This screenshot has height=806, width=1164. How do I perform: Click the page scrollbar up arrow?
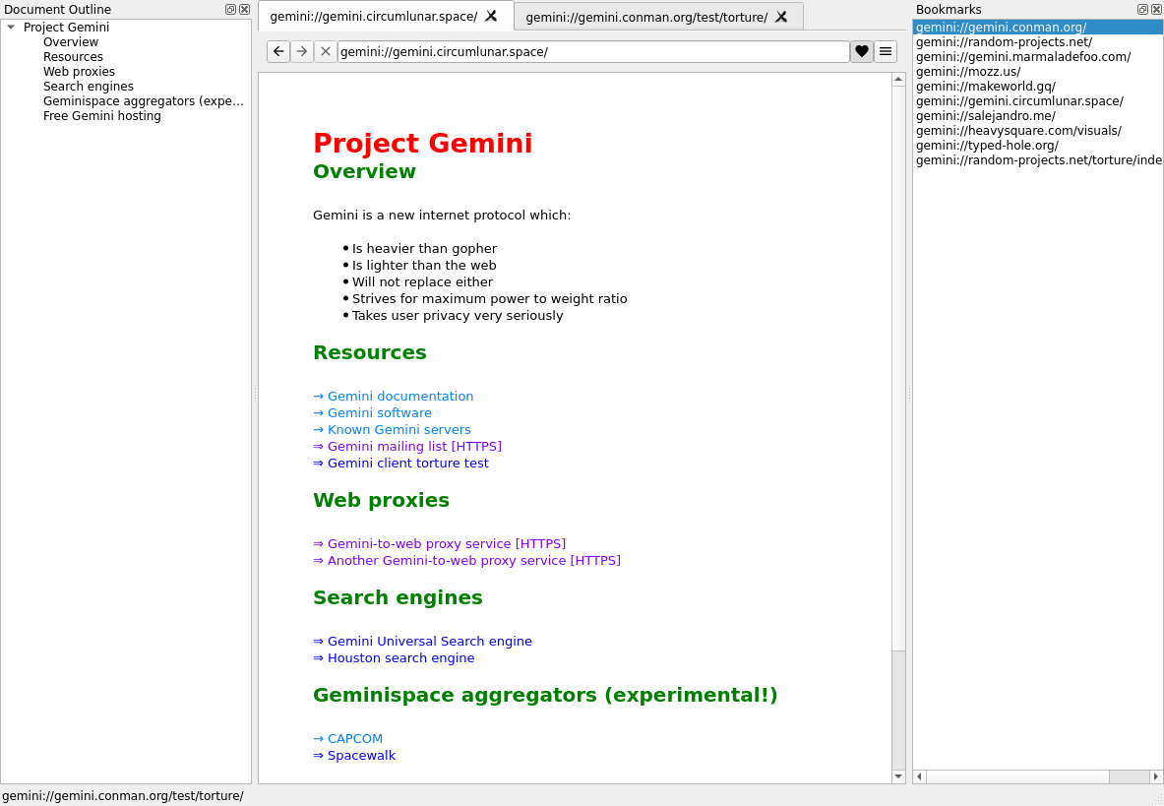pos(898,79)
